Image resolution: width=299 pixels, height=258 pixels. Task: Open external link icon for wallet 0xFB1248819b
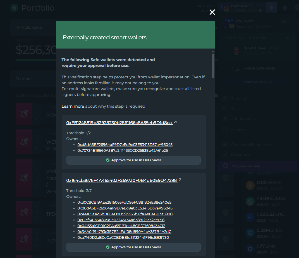coord(175,122)
